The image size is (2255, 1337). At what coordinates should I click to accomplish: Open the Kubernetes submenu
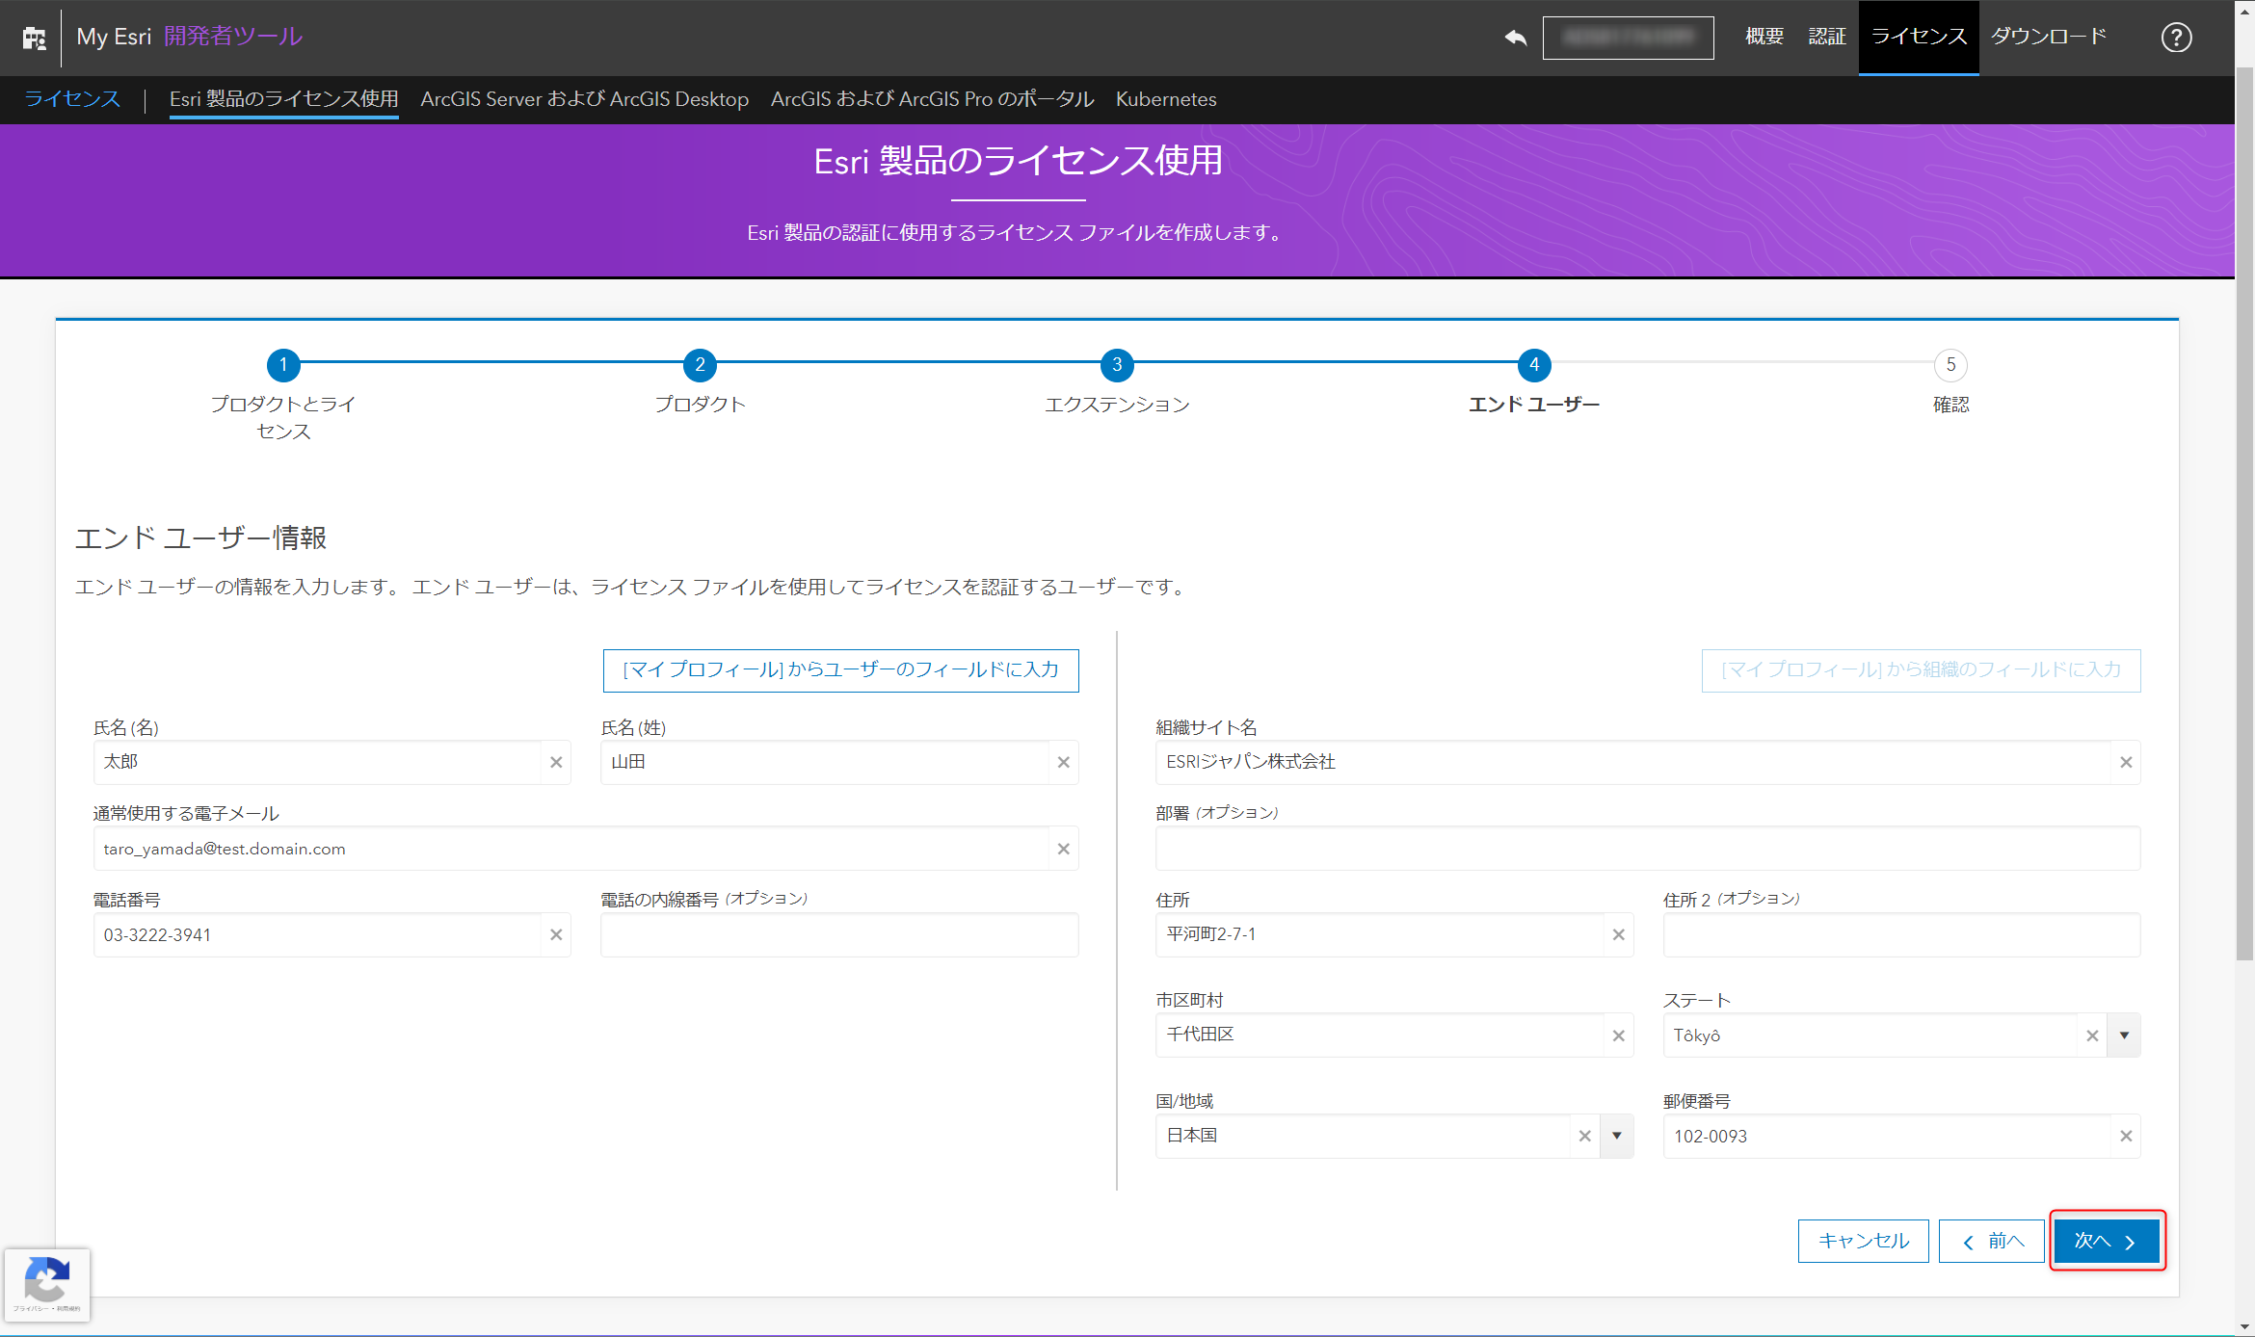pyautogui.click(x=1166, y=99)
